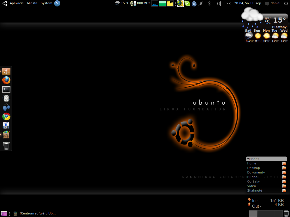Collapse the Places widget header
The image size is (290, 217).
pos(266,159)
